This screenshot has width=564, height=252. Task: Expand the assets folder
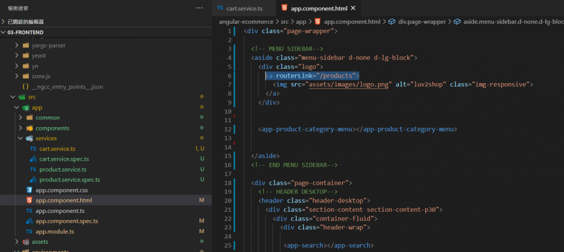(x=17, y=242)
